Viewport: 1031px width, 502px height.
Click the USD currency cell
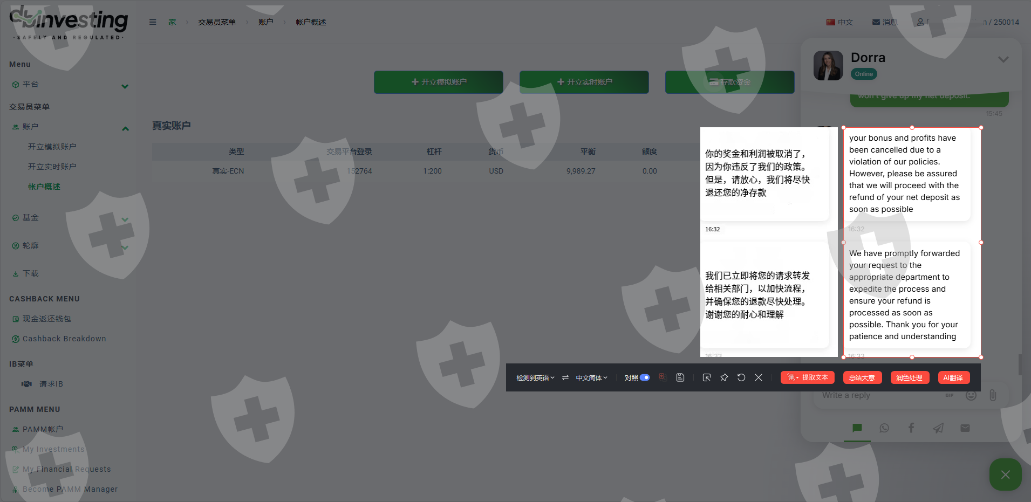496,171
